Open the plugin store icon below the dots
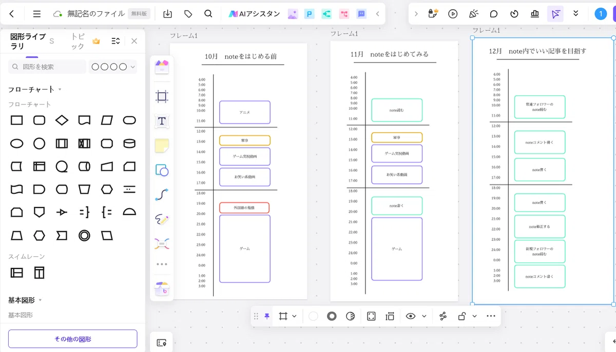Viewport: 616px width, 352px height. click(162, 289)
